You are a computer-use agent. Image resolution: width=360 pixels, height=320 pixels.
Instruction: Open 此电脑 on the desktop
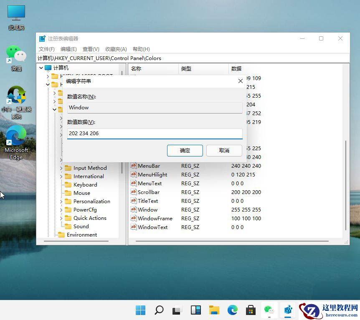pyautogui.click(x=16, y=13)
